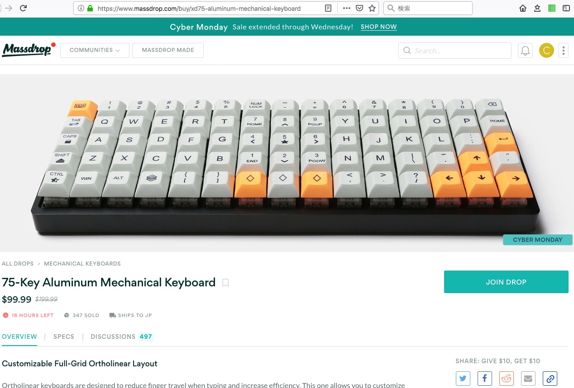The image size is (574, 388).
Task: Open the Discussions tab
Action: 122,337
